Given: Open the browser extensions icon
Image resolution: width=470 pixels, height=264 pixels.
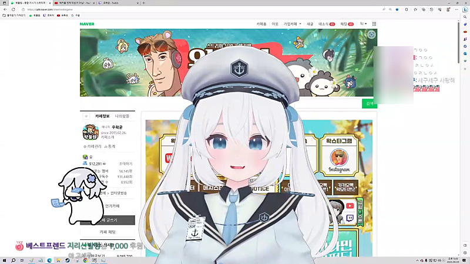Looking at the screenshot, I should (407, 9).
